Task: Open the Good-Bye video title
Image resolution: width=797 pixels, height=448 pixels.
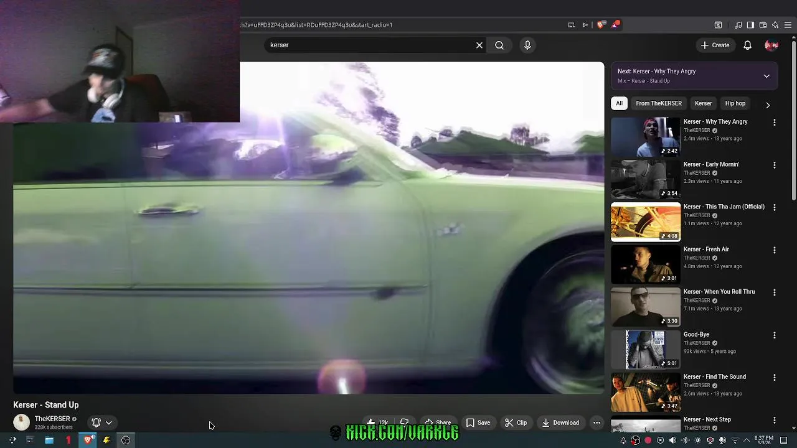Action: pos(696,334)
